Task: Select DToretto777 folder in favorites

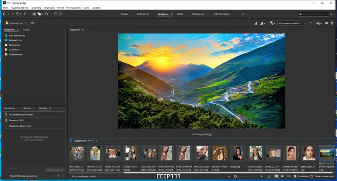Action: [14, 50]
